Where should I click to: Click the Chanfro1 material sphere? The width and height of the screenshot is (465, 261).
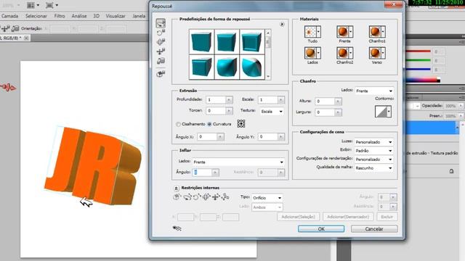[375, 32]
